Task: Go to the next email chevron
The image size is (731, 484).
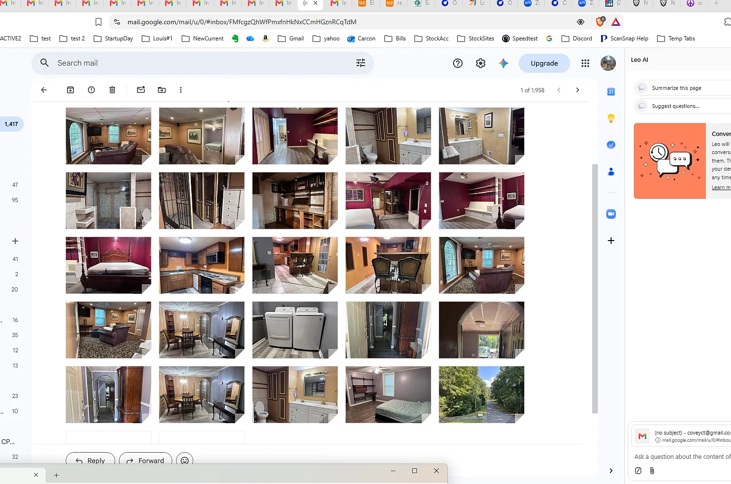Action: click(578, 90)
